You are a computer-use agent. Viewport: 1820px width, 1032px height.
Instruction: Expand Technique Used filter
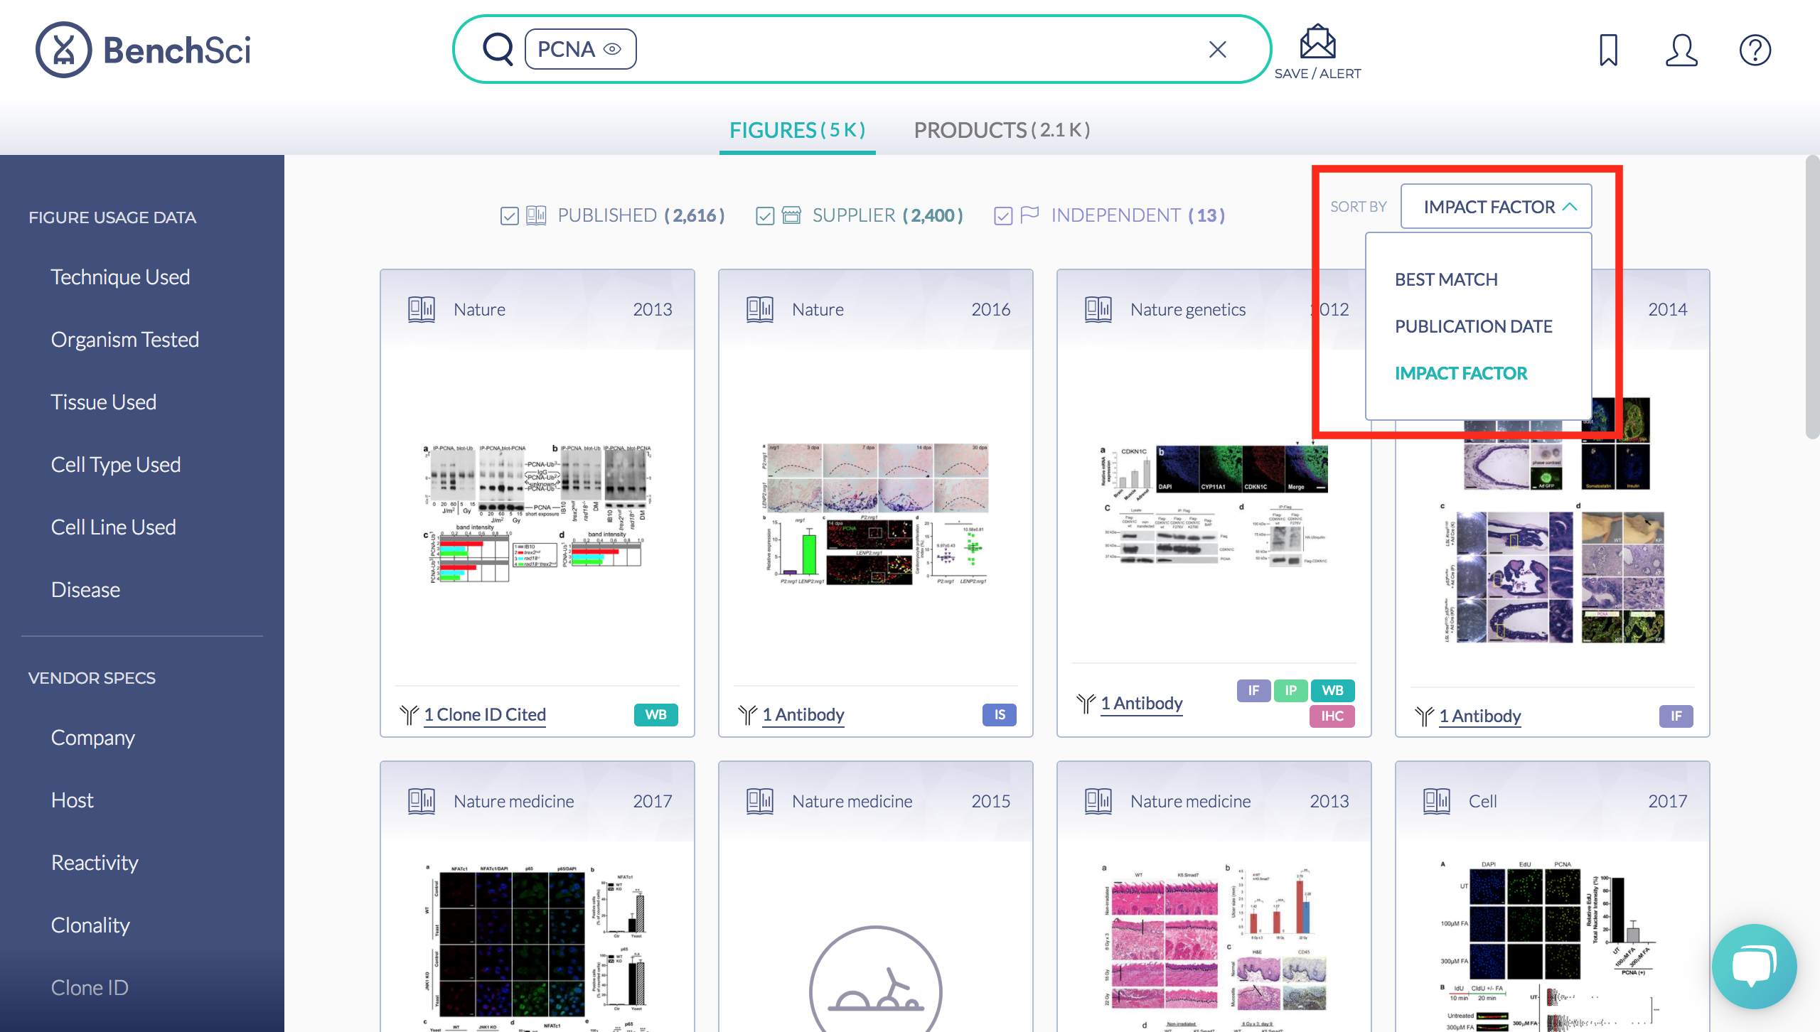tap(120, 276)
